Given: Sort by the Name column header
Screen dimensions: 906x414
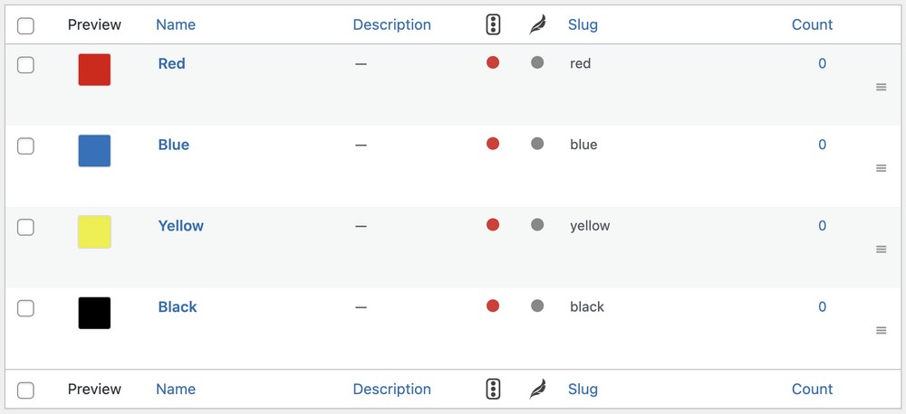Looking at the screenshot, I should click(176, 24).
